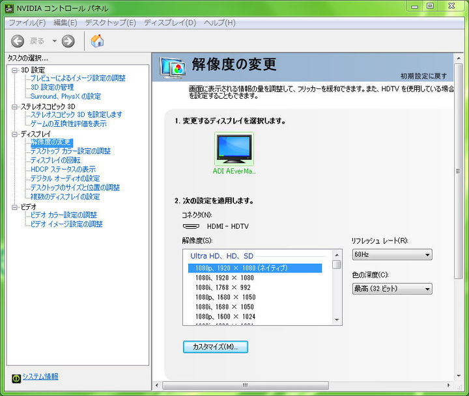Collapse the 3D 設定 tree node
Viewport: 469px width, 396px height.
point(14,70)
